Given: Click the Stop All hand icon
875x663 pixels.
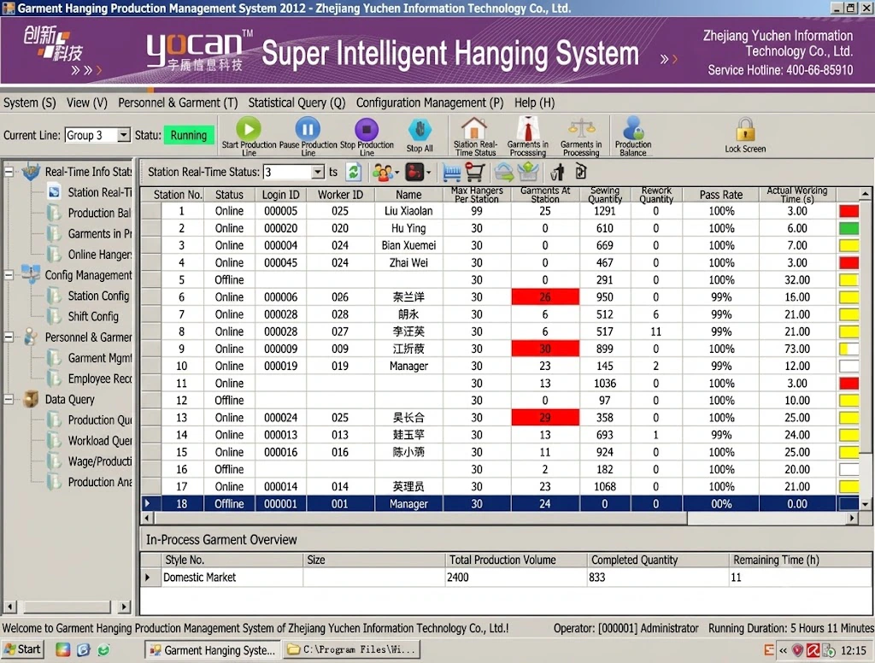Looking at the screenshot, I should pyautogui.click(x=420, y=130).
